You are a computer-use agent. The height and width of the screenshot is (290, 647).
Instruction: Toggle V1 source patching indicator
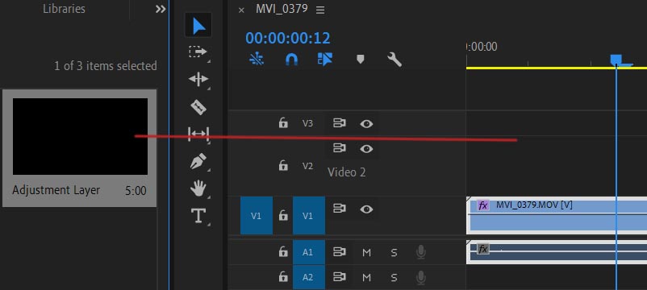click(257, 215)
